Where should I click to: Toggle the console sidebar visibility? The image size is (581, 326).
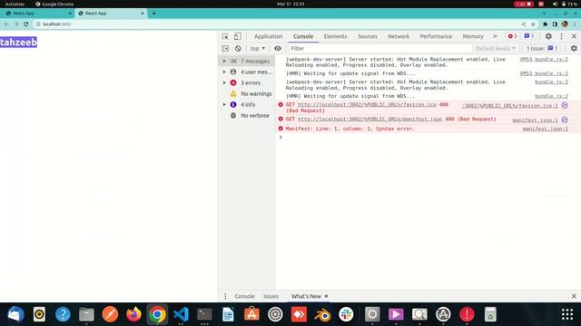pyautogui.click(x=225, y=48)
